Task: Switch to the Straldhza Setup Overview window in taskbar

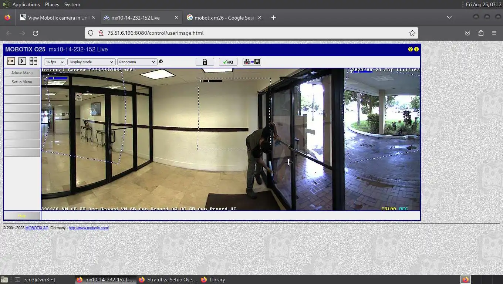Action: coord(168,280)
